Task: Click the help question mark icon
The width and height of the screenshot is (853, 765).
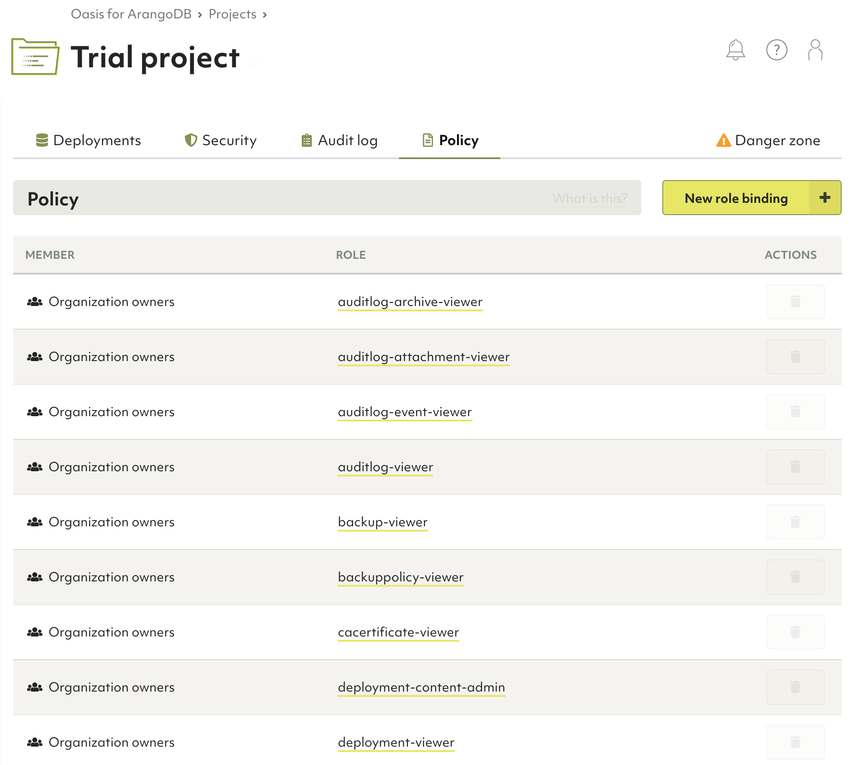Action: 776,50
